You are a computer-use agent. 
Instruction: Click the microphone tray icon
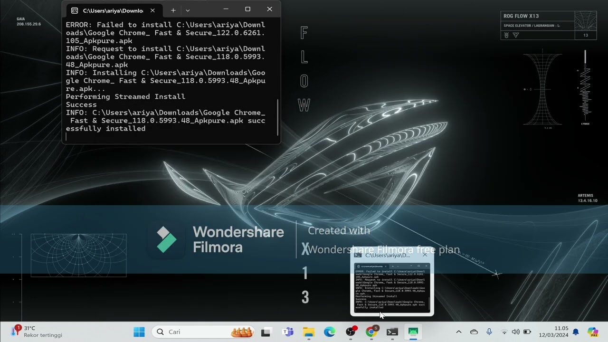point(489,332)
